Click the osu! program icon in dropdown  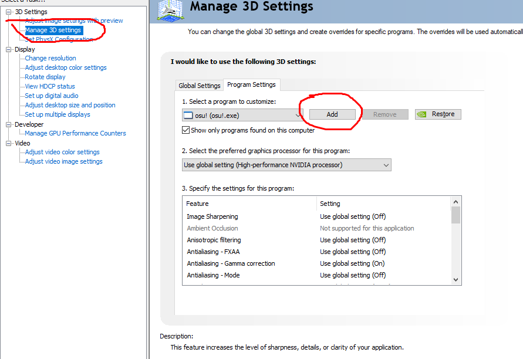pos(188,116)
